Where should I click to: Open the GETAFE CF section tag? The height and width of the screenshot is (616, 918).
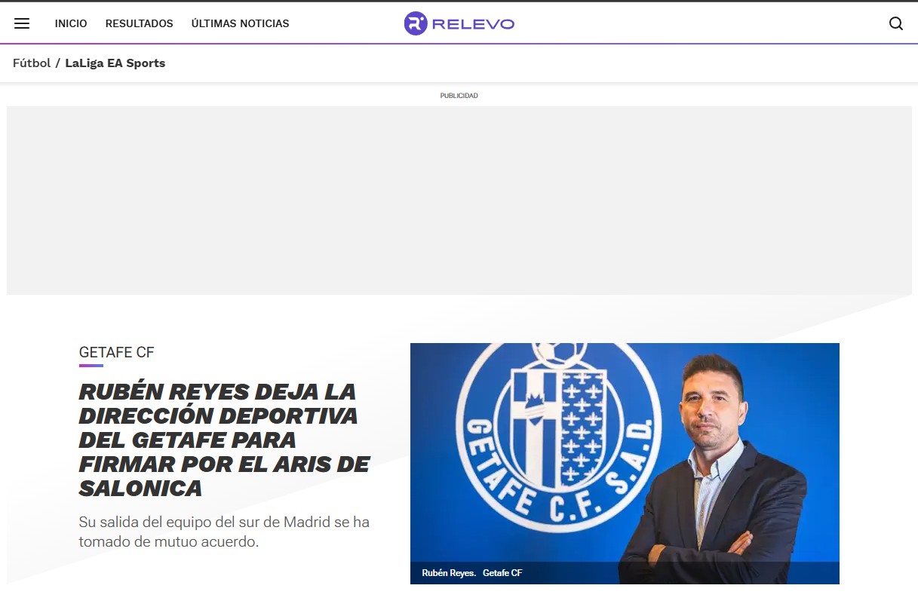pos(116,352)
